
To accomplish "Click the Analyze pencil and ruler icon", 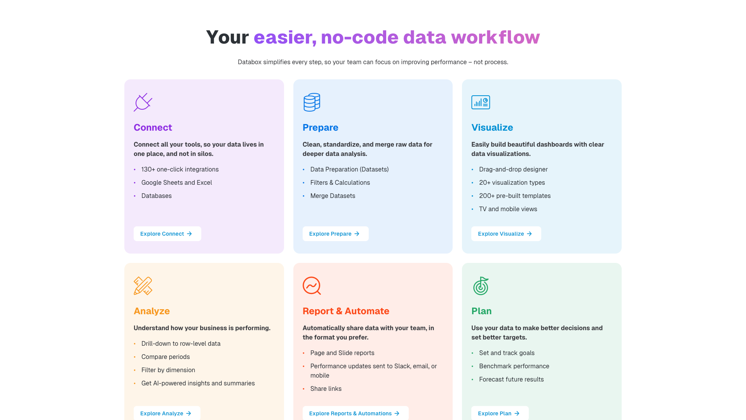I will 143,286.
